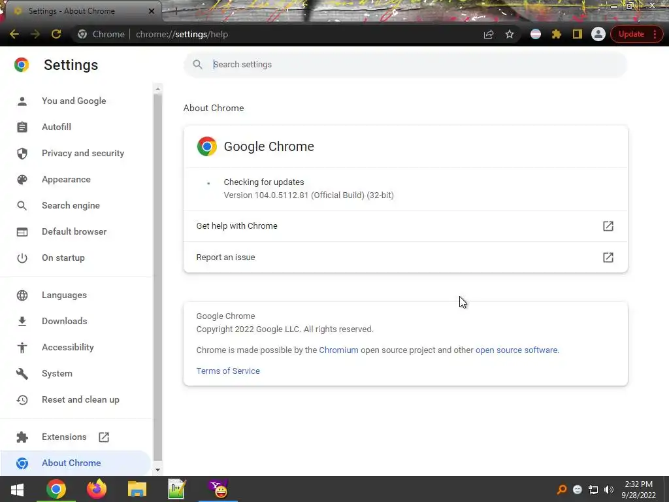Open Terms of Service link
This screenshot has width=669, height=502.
pyautogui.click(x=228, y=371)
